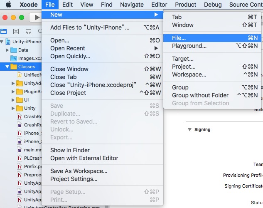Select Project Settings… menu item
This screenshot has height=208, width=263.
click(x=102, y=179)
